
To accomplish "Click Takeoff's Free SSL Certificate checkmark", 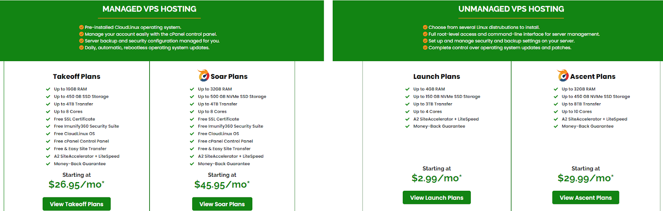I will (x=48, y=119).
